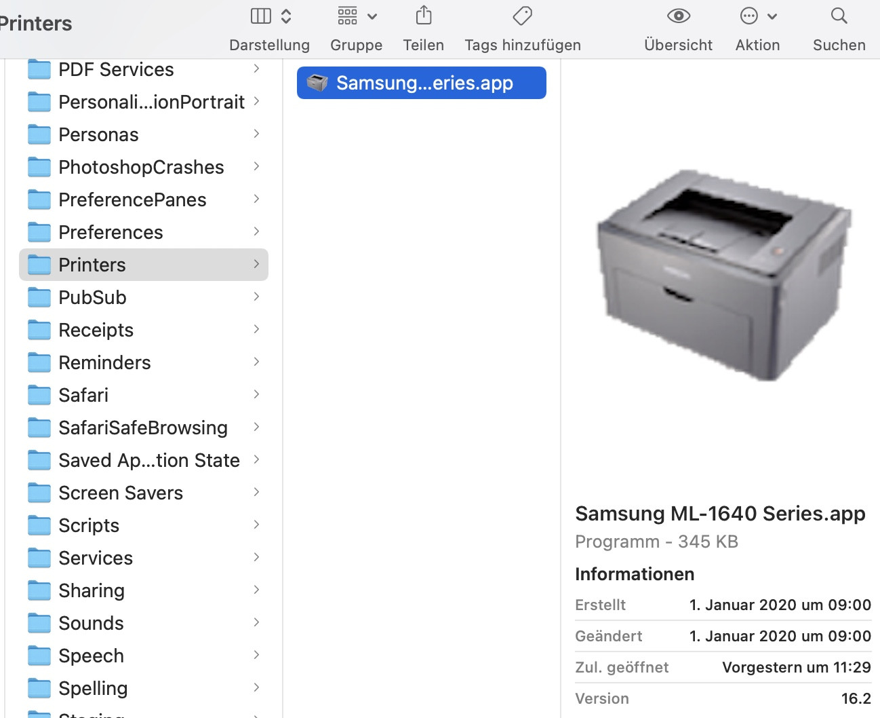Click the Samsung ML-1640 Series.app title
The image size is (880, 718).
pyautogui.click(x=720, y=514)
